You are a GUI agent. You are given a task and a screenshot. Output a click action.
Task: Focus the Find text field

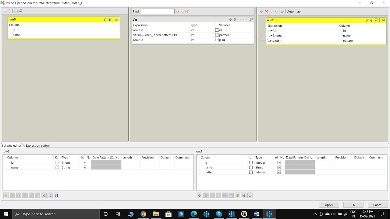coord(158,11)
